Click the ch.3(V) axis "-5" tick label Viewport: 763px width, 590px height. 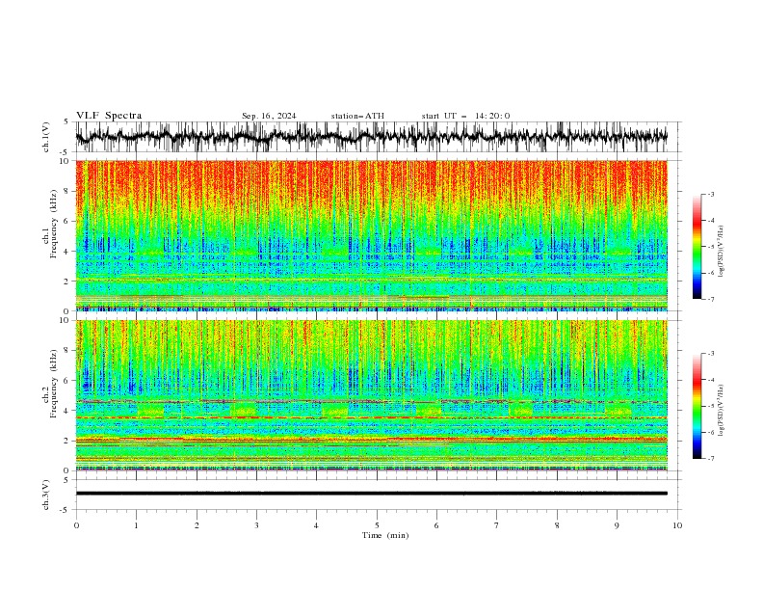coord(66,510)
